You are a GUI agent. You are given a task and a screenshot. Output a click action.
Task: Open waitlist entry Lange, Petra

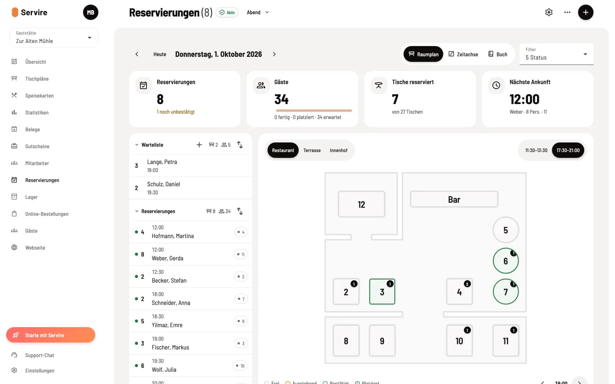point(191,166)
